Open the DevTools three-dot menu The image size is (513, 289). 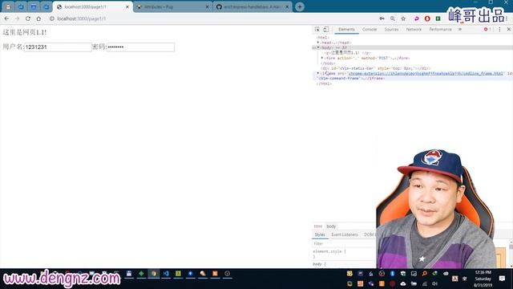click(499, 30)
